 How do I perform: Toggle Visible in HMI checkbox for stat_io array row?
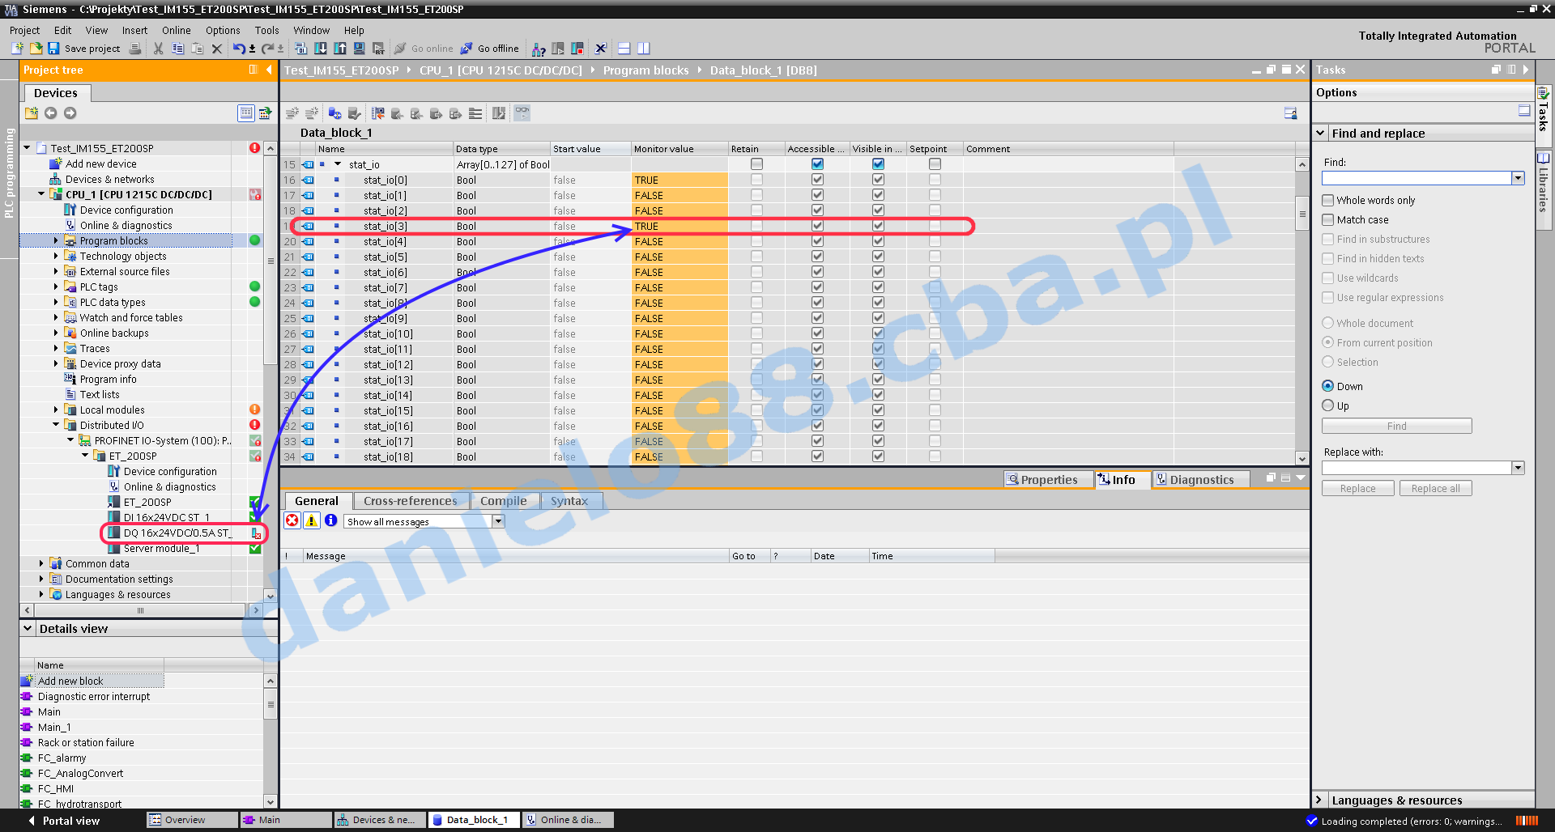(x=878, y=164)
